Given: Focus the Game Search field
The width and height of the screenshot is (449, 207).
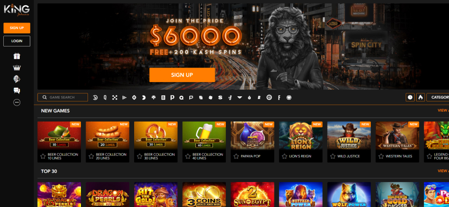Looking at the screenshot, I should coord(63,97).
